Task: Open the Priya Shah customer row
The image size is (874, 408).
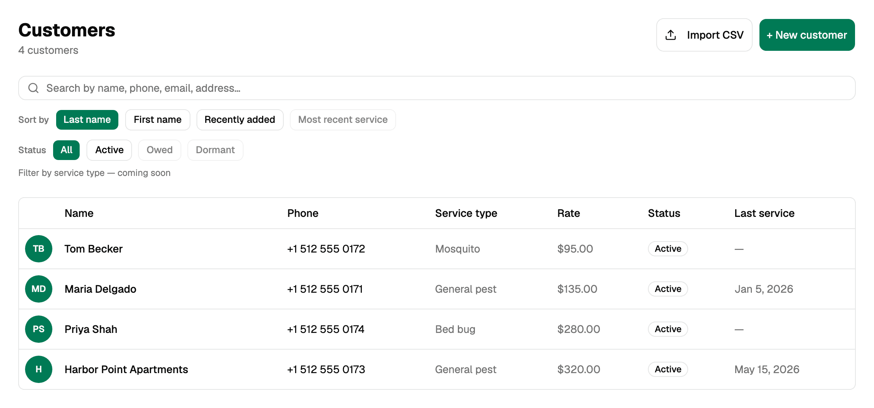Action: [x=437, y=329]
